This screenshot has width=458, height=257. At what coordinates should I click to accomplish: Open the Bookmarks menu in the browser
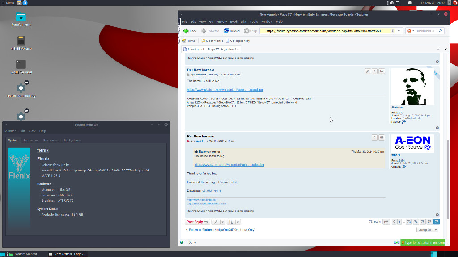pyautogui.click(x=238, y=21)
